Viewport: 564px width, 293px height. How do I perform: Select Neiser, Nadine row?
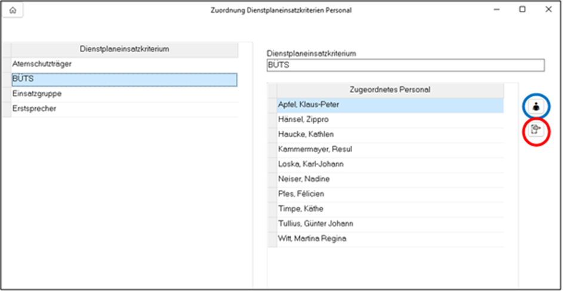390,179
